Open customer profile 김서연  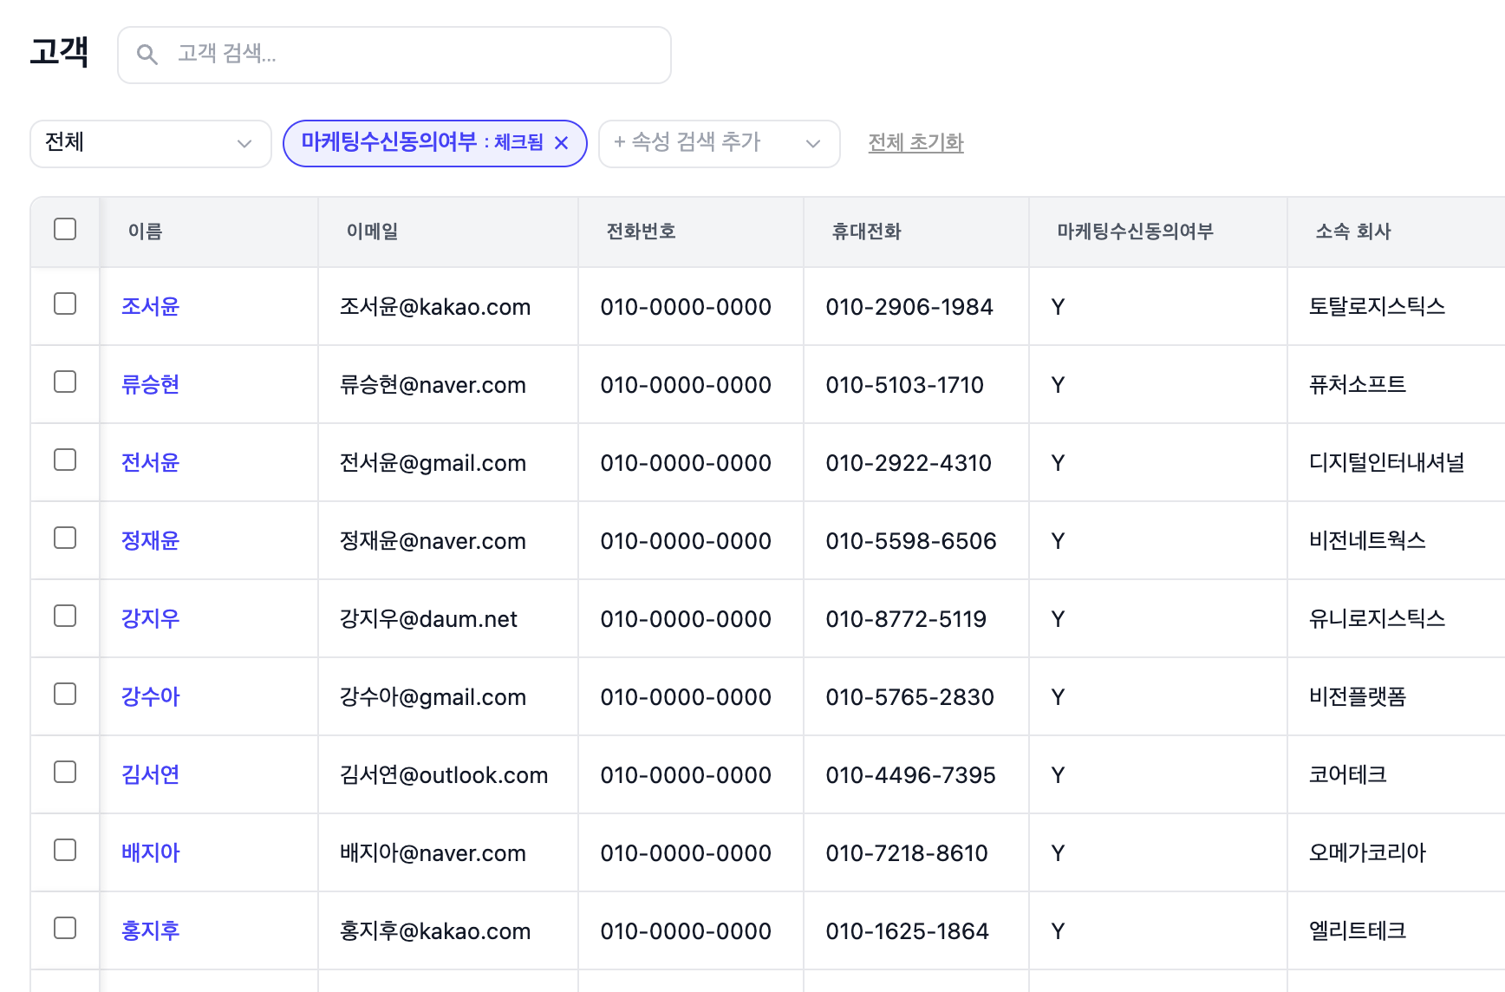click(149, 774)
